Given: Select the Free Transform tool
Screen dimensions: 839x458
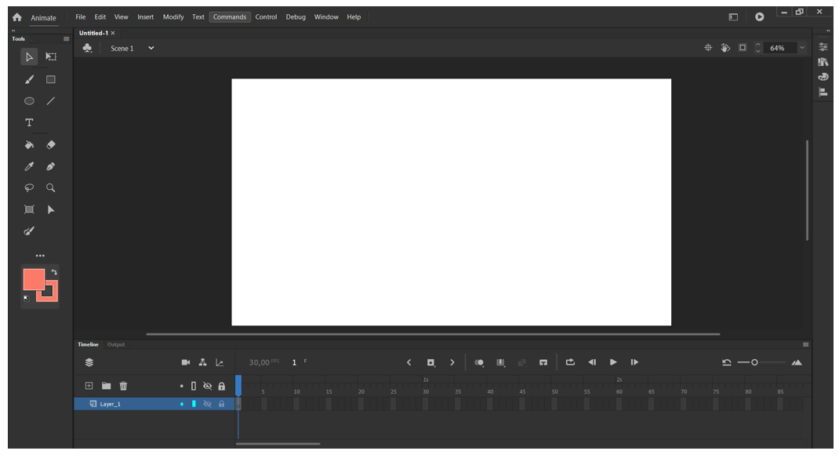Looking at the screenshot, I should click(51, 56).
